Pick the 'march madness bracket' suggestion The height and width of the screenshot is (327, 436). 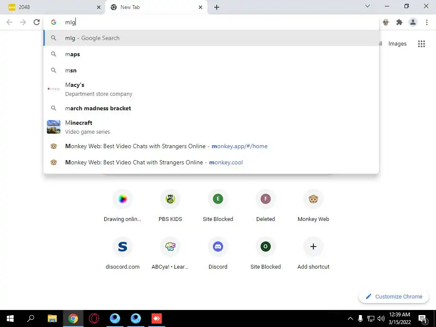(211, 108)
